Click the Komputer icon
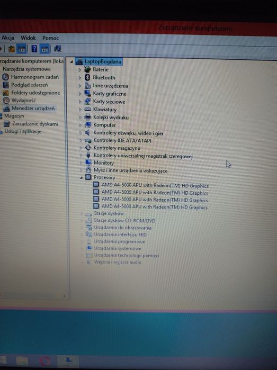The width and height of the screenshot is (277, 370). point(88,125)
